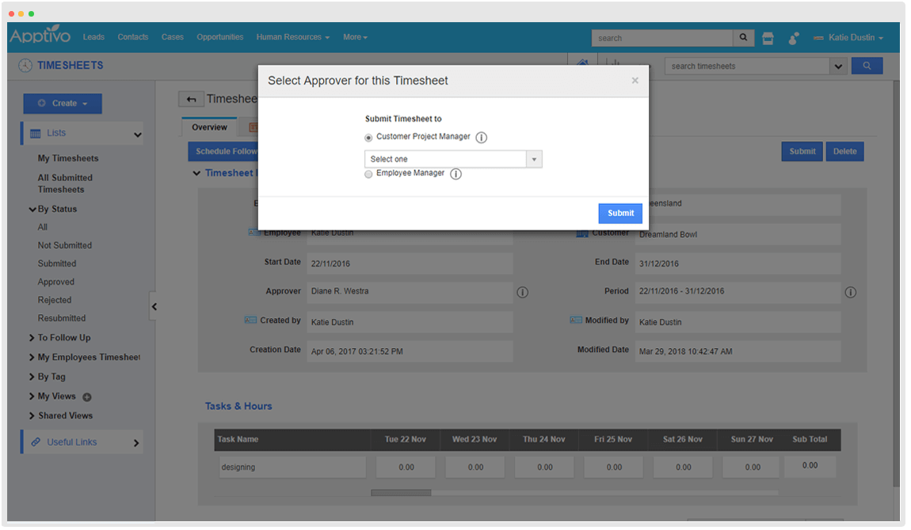Click the info icon beside Employee Manager
The image size is (911, 530).
pos(455,174)
